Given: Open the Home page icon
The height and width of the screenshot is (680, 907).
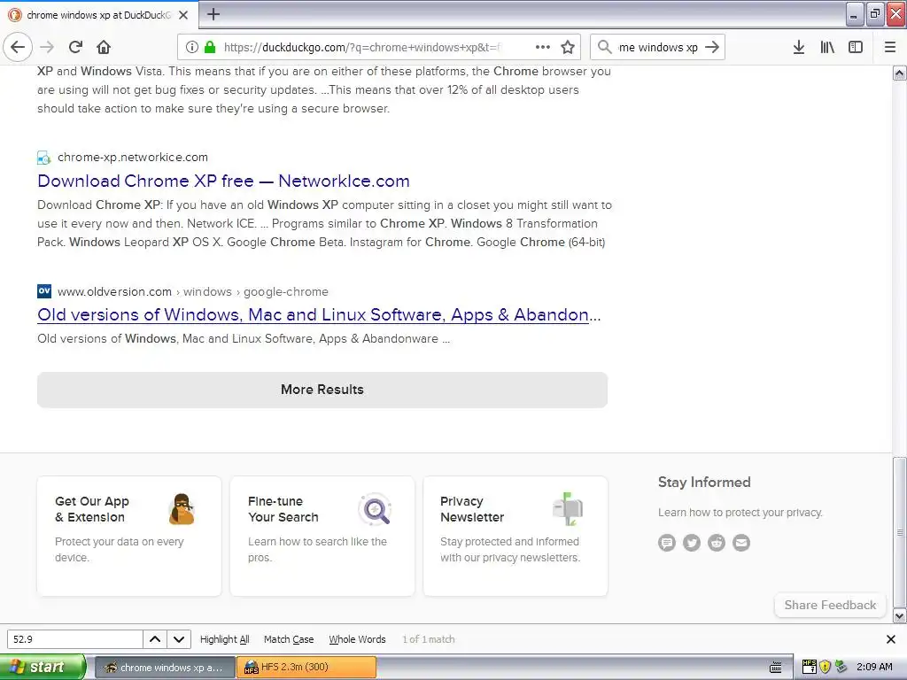Looking at the screenshot, I should (104, 48).
